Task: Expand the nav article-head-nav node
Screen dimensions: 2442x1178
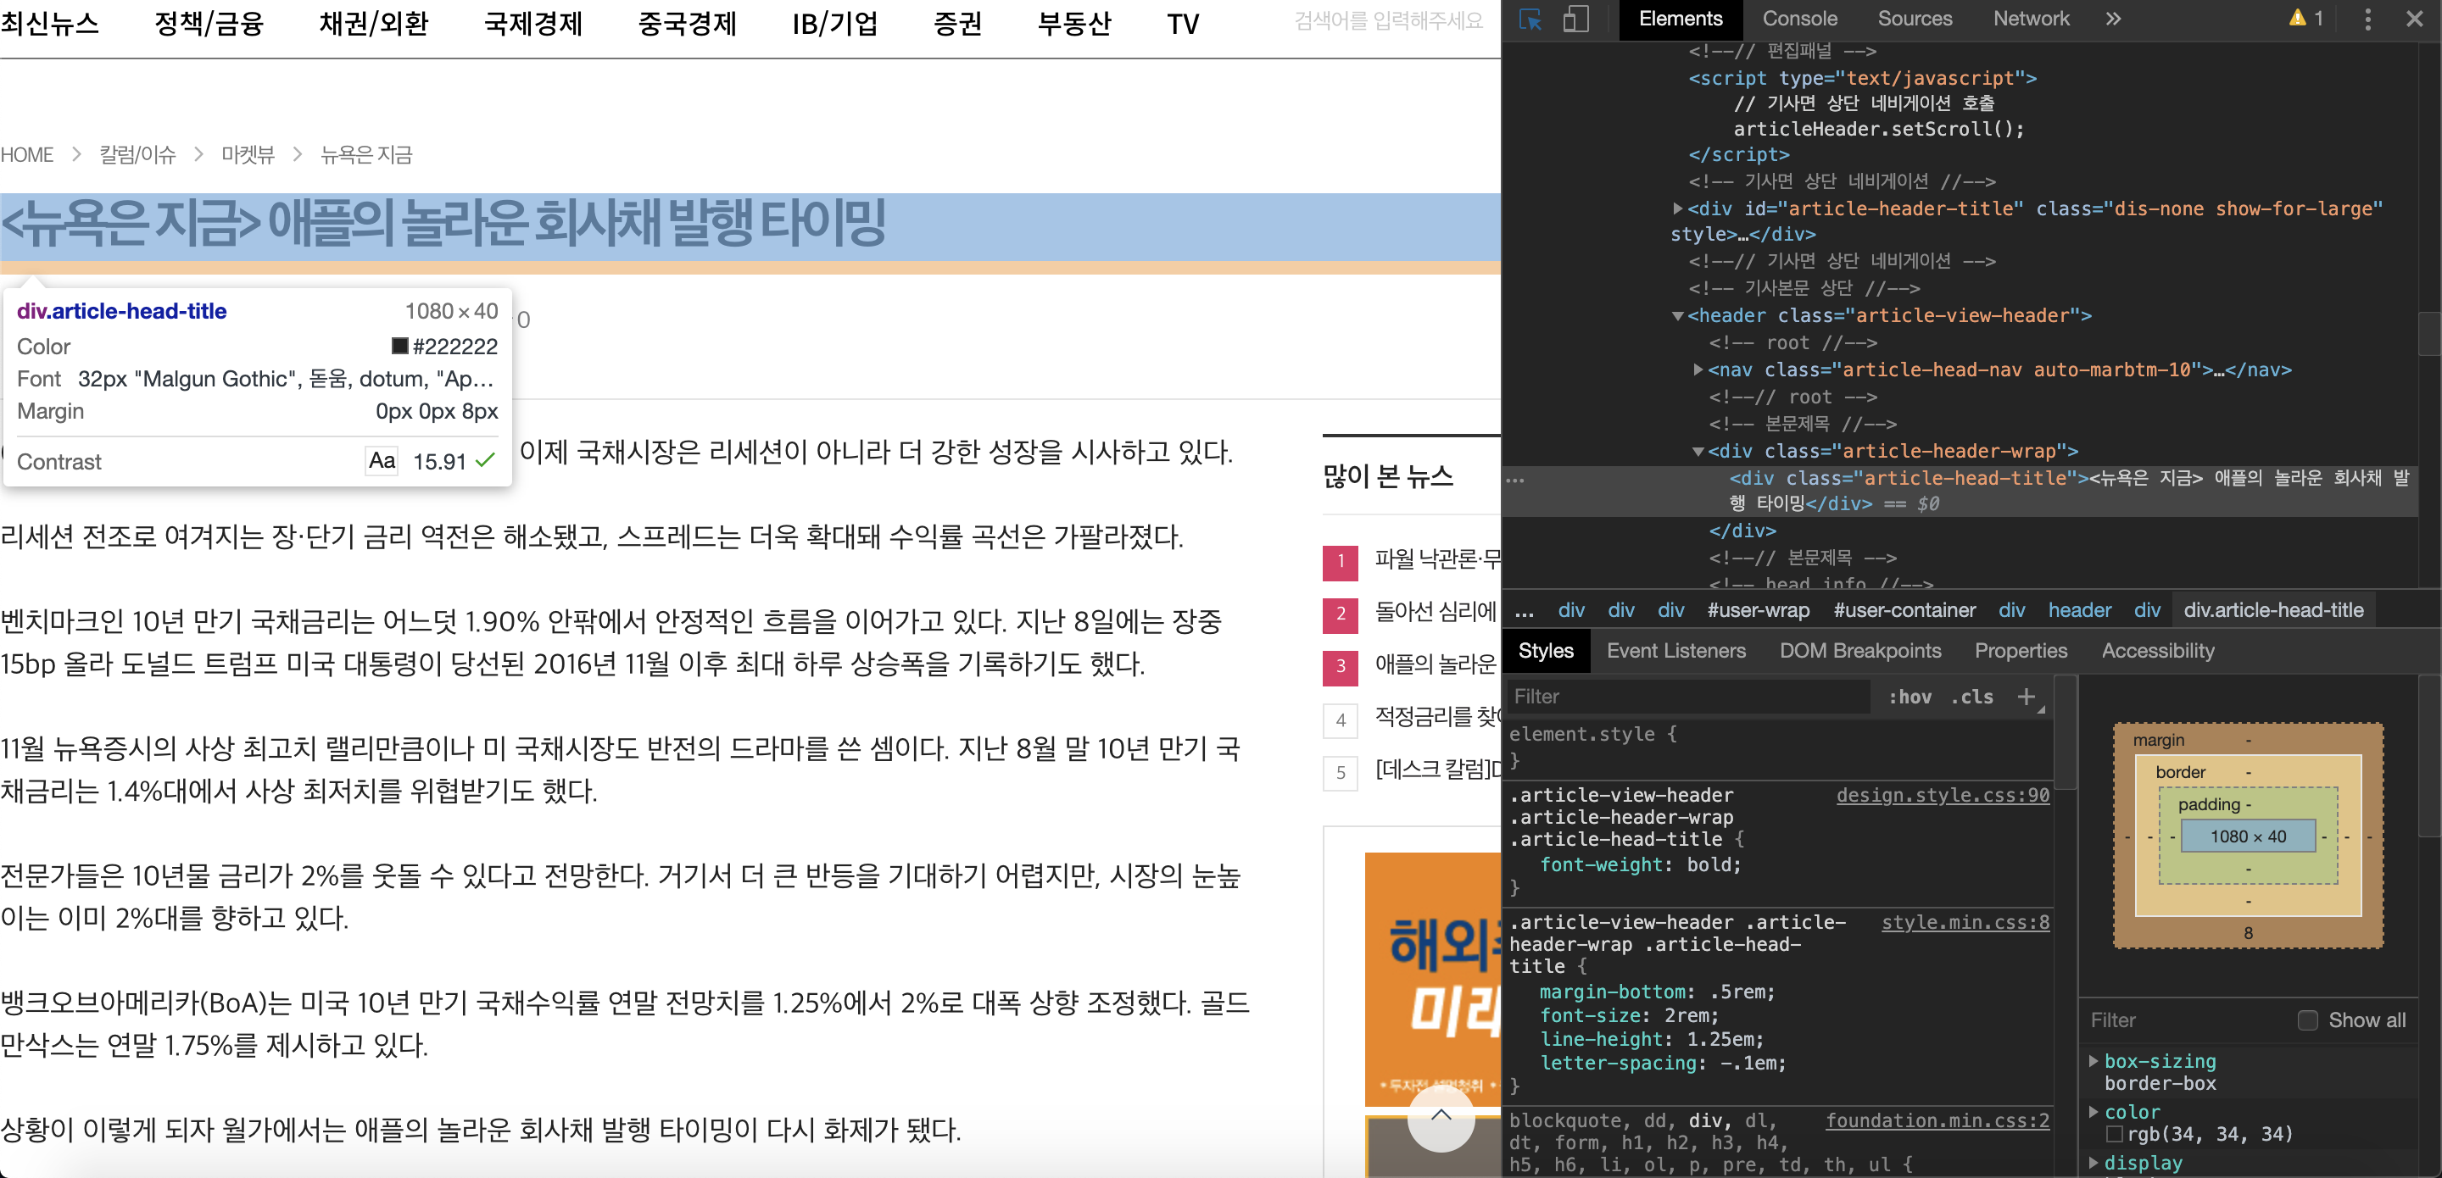Action: 1698,370
